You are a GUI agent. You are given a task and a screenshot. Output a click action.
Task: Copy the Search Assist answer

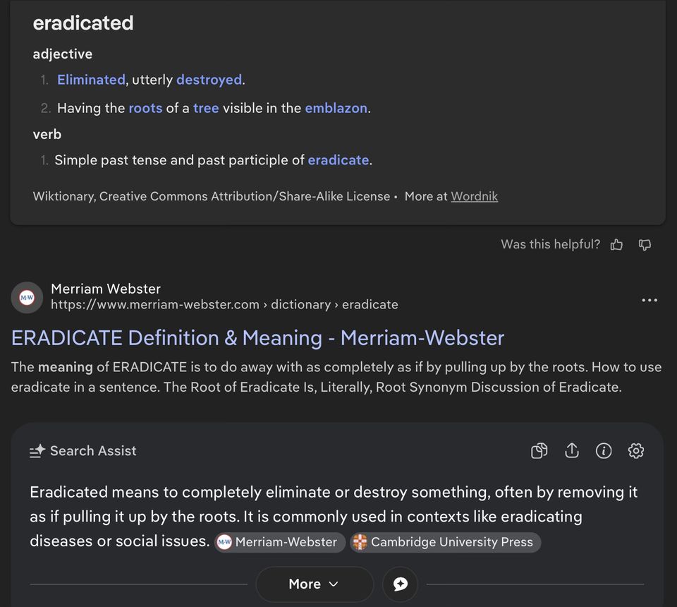click(x=539, y=451)
